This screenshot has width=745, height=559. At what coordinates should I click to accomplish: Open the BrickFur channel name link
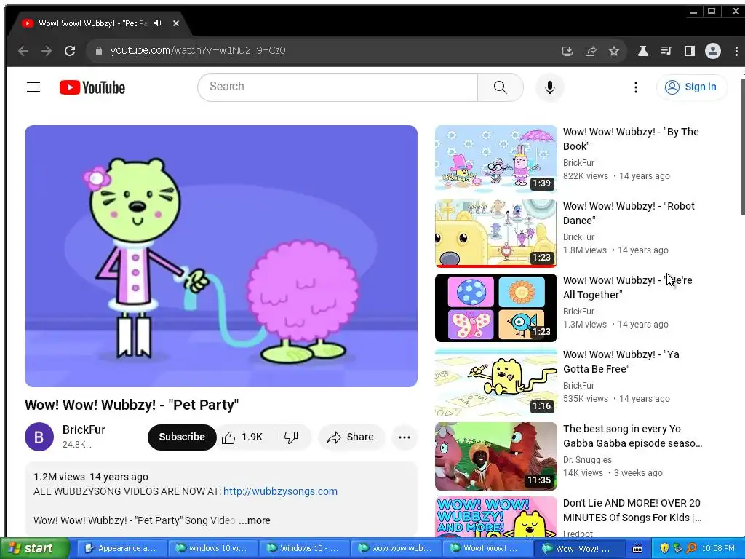[x=84, y=429]
